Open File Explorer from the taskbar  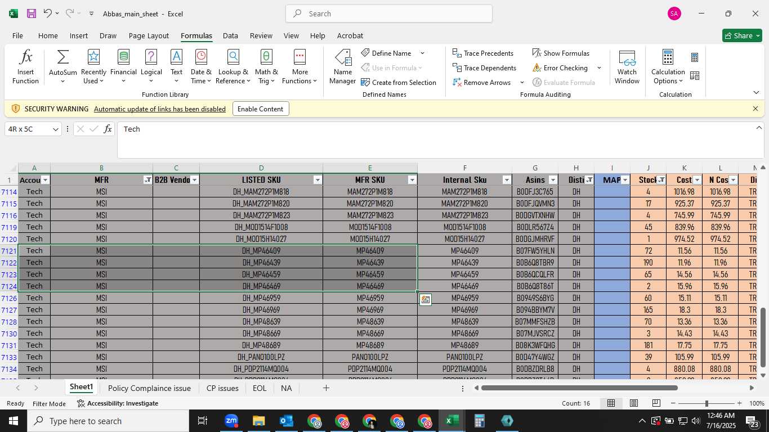(x=258, y=421)
